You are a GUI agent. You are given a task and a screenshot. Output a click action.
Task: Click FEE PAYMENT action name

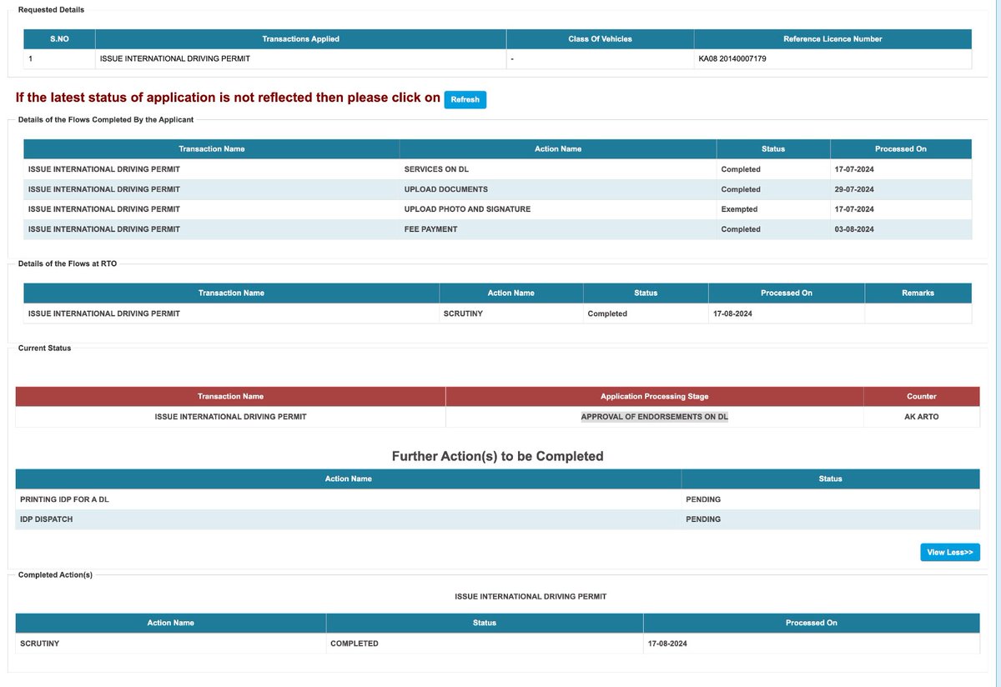coord(430,229)
